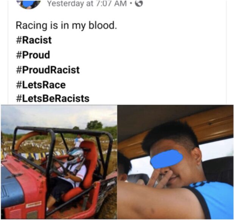The height and width of the screenshot is (220, 234).
Task: Click the driver's silver helmet in photo
Action: pyautogui.click(x=76, y=155)
